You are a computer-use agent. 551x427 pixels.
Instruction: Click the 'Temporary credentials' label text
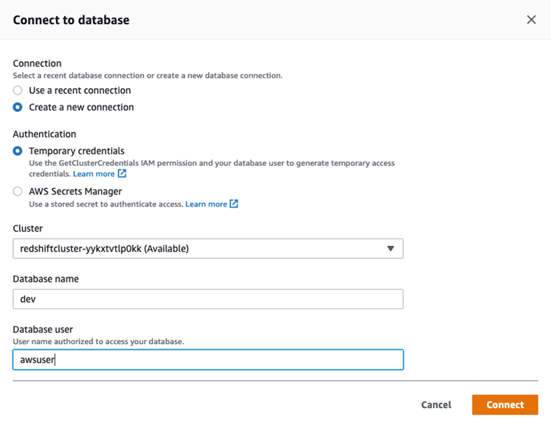point(77,151)
